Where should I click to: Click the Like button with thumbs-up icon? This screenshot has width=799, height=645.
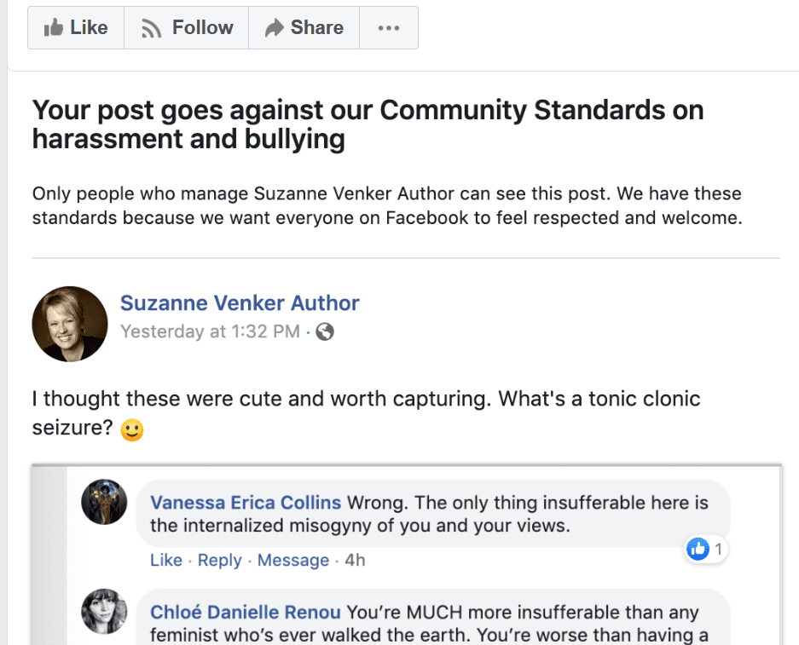click(x=76, y=28)
